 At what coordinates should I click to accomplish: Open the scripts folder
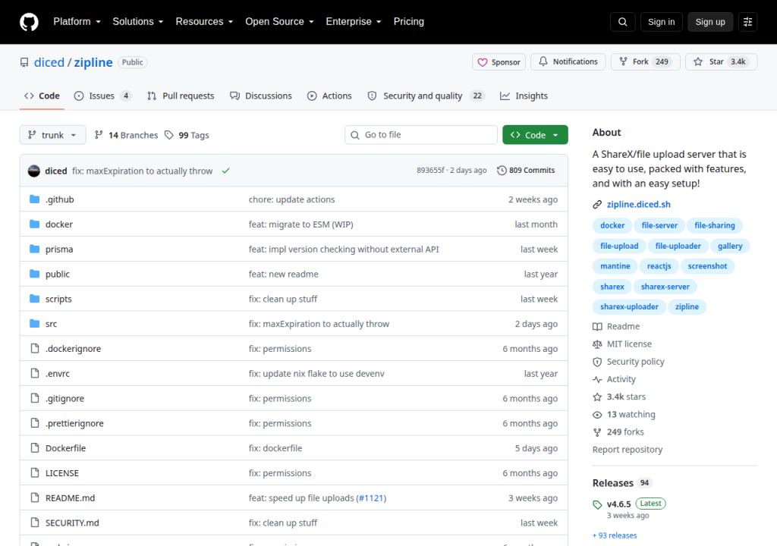[58, 299]
